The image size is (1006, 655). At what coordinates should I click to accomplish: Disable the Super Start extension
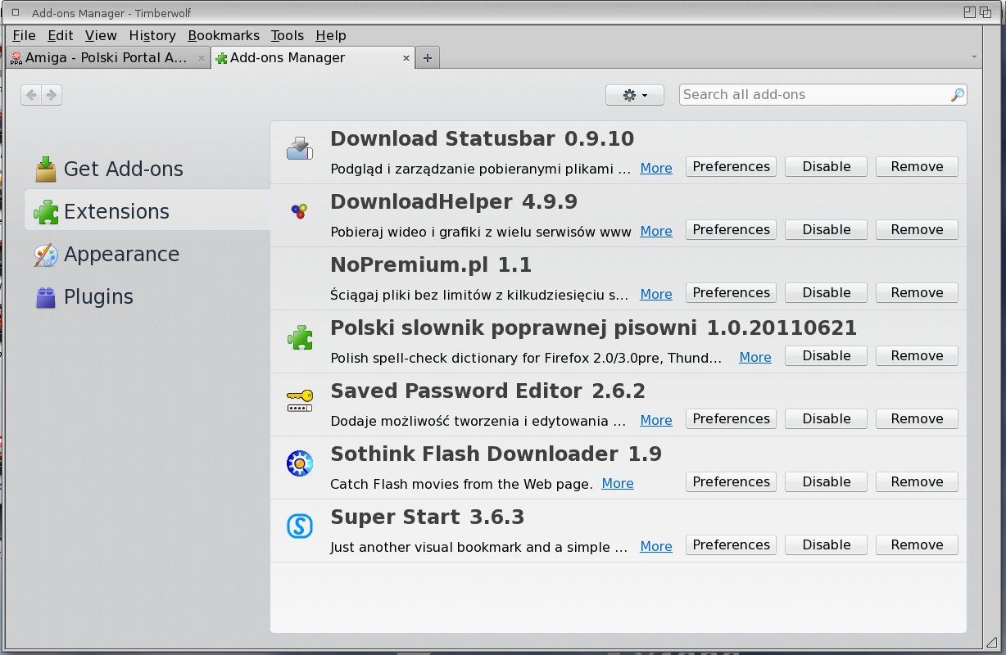pos(827,545)
